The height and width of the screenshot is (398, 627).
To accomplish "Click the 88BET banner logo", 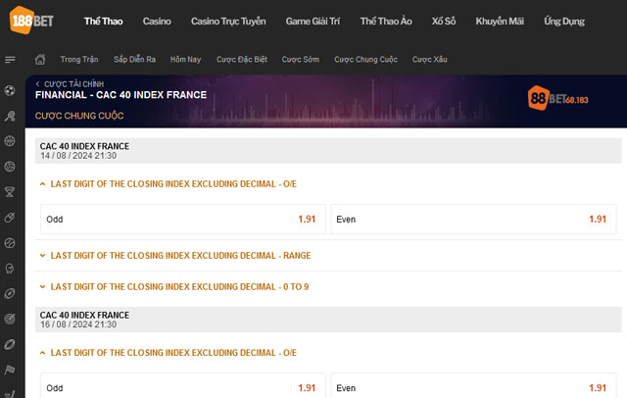I will coord(557,98).
